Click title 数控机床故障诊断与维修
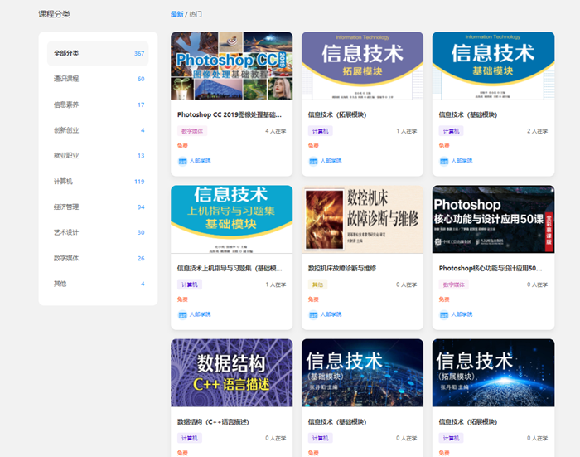Viewport: 580px width, 457px height. click(342, 268)
